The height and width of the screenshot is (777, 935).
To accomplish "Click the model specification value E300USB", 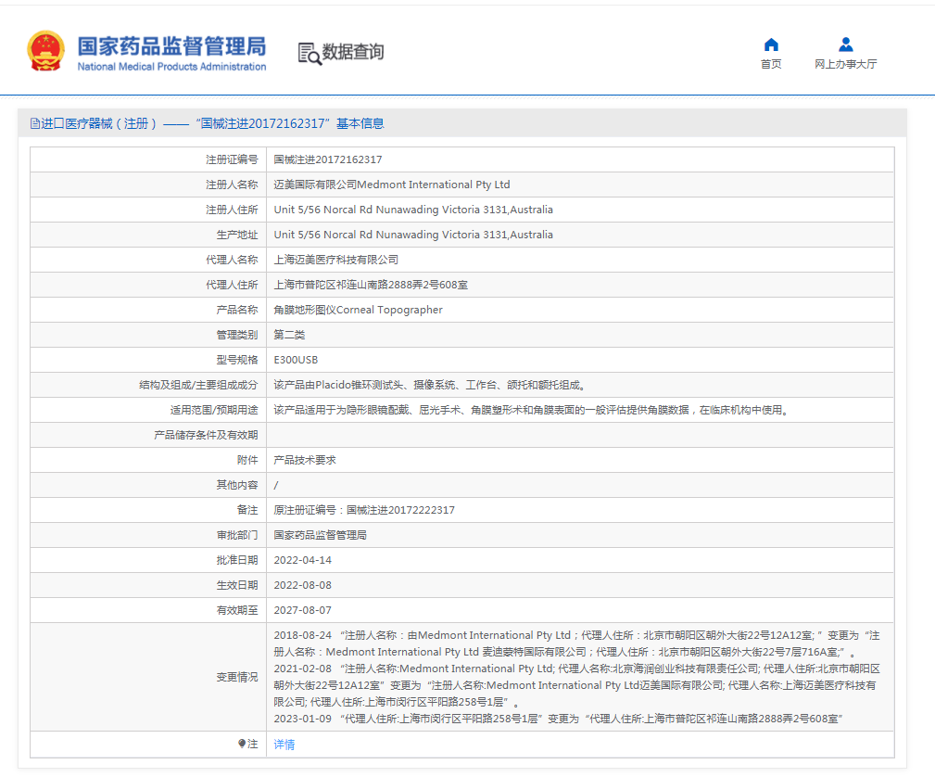I will [x=296, y=360].
